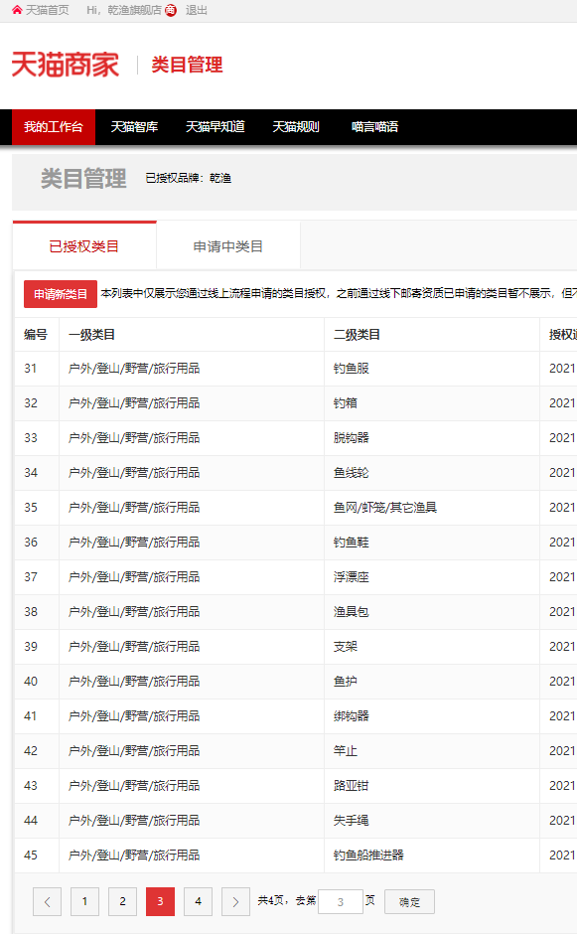Select current page 3 button
Image resolution: width=577 pixels, height=934 pixels.
(x=160, y=902)
